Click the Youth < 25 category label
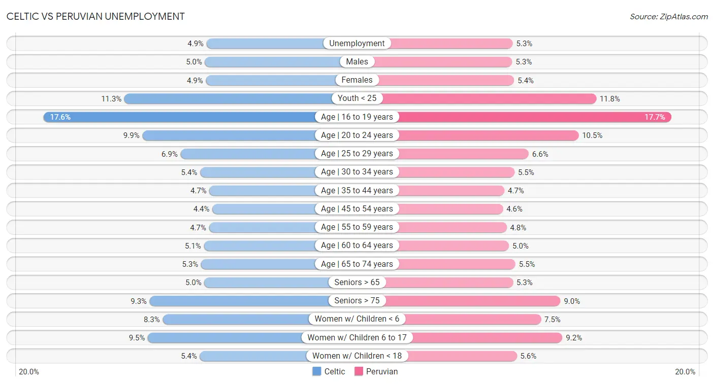The height and width of the screenshot is (384, 714). coord(357,98)
